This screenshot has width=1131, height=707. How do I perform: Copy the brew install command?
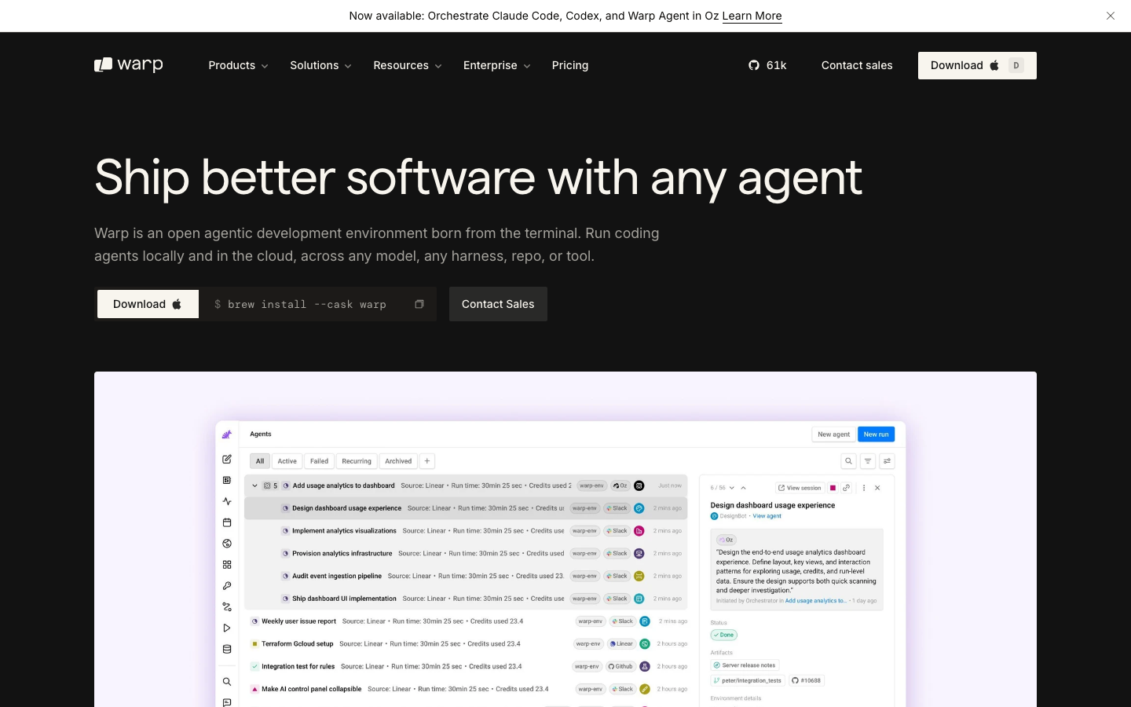tap(419, 304)
